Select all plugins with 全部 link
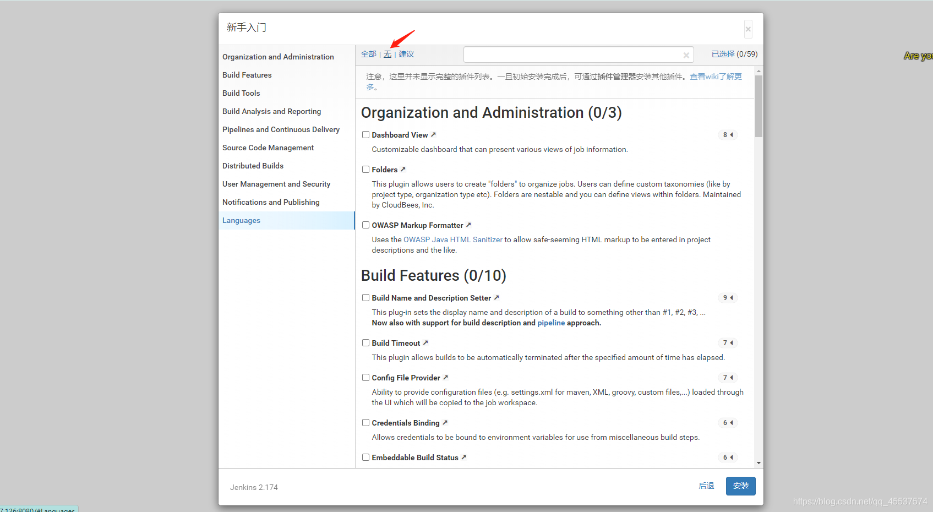This screenshot has height=512, width=933. coord(369,54)
